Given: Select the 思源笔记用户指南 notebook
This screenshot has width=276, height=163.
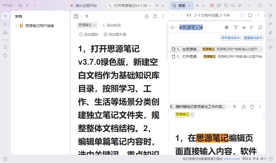Looking at the screenshot, I should (x=40, y=26).
